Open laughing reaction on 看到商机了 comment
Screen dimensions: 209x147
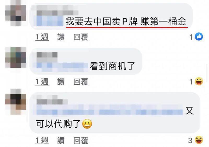tap(199, 81)
